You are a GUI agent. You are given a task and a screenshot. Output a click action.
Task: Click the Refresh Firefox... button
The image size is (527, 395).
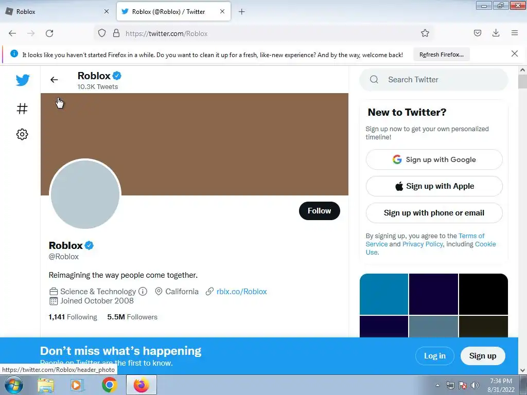point(441,55)
